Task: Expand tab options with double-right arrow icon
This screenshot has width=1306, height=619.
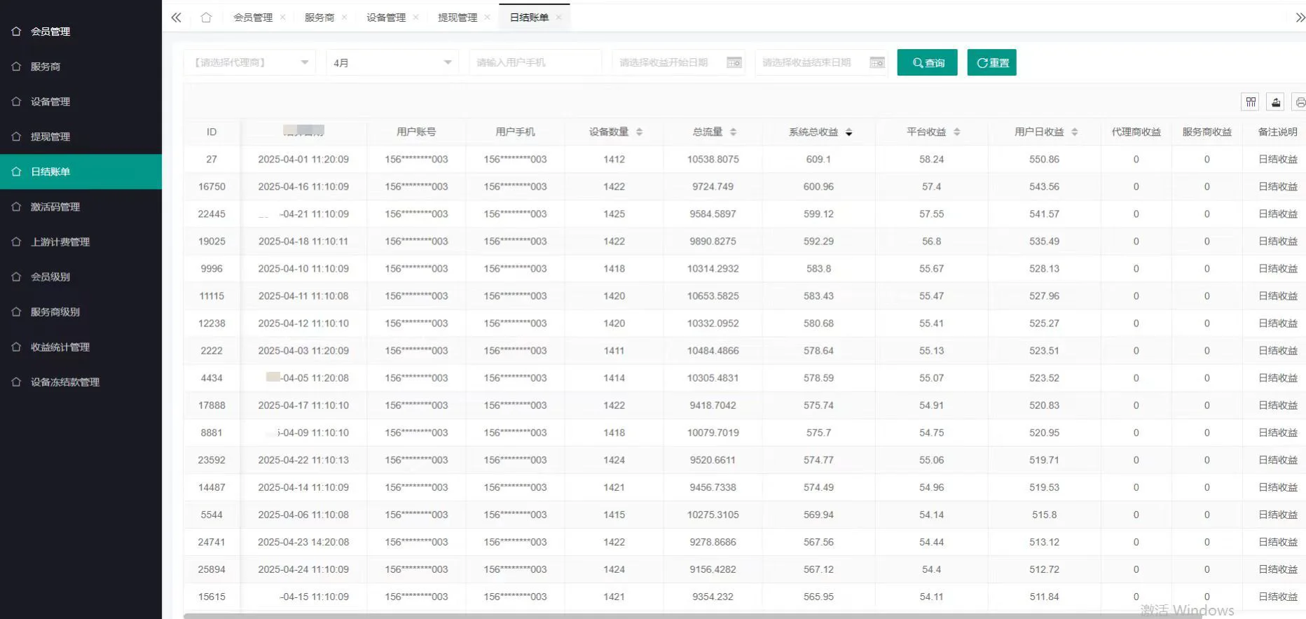Action: pyautogui.click(x=1300, y=18)
